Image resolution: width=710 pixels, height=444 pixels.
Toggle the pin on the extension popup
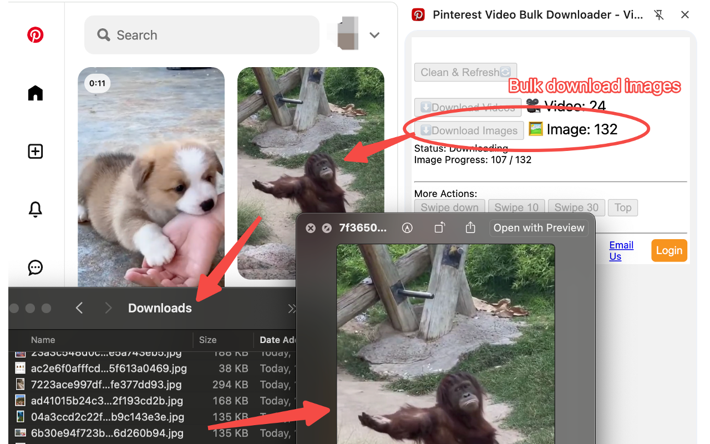coord(659,15)
